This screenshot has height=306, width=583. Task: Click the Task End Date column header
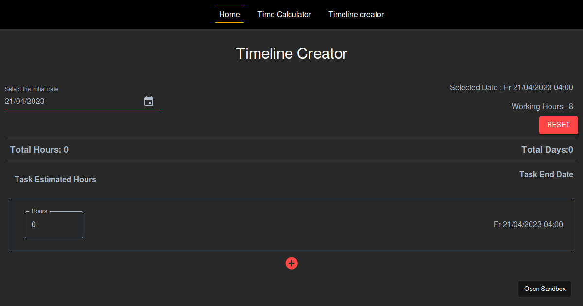pyautogui.click(x=546, y=174)
